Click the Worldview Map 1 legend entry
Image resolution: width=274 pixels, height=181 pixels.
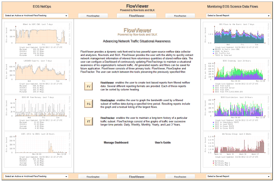point(221,163)
